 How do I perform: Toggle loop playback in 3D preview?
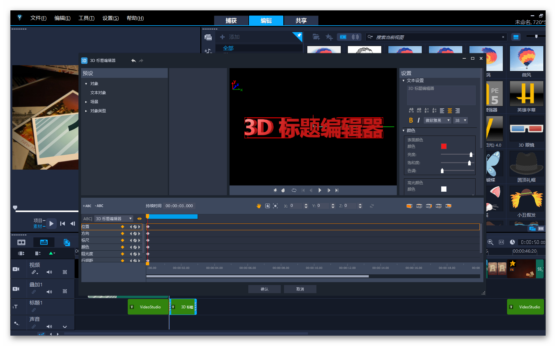click(x=294, y=190)
